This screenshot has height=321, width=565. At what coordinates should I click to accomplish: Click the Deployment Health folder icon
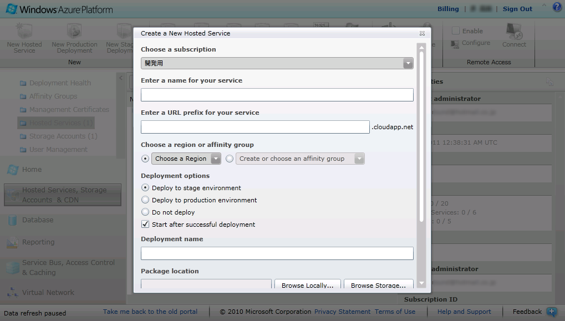click(23, 83)
